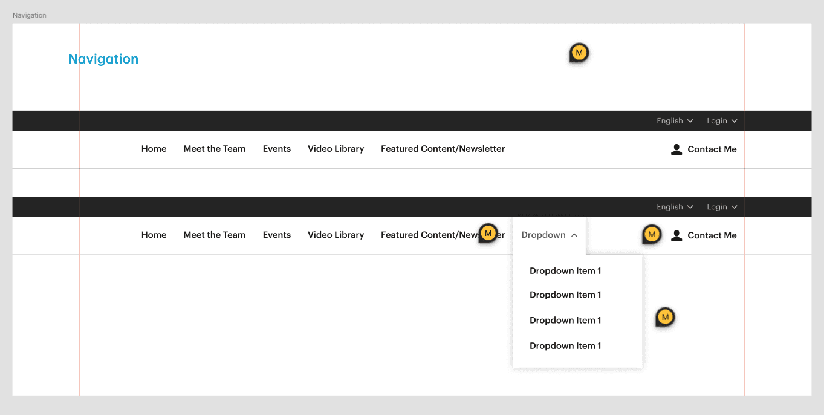
Task: Open English language dropdown in lower dark bar
Action: (675, 207)
